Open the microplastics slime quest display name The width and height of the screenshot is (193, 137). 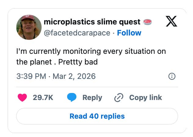tap(92, 22)
